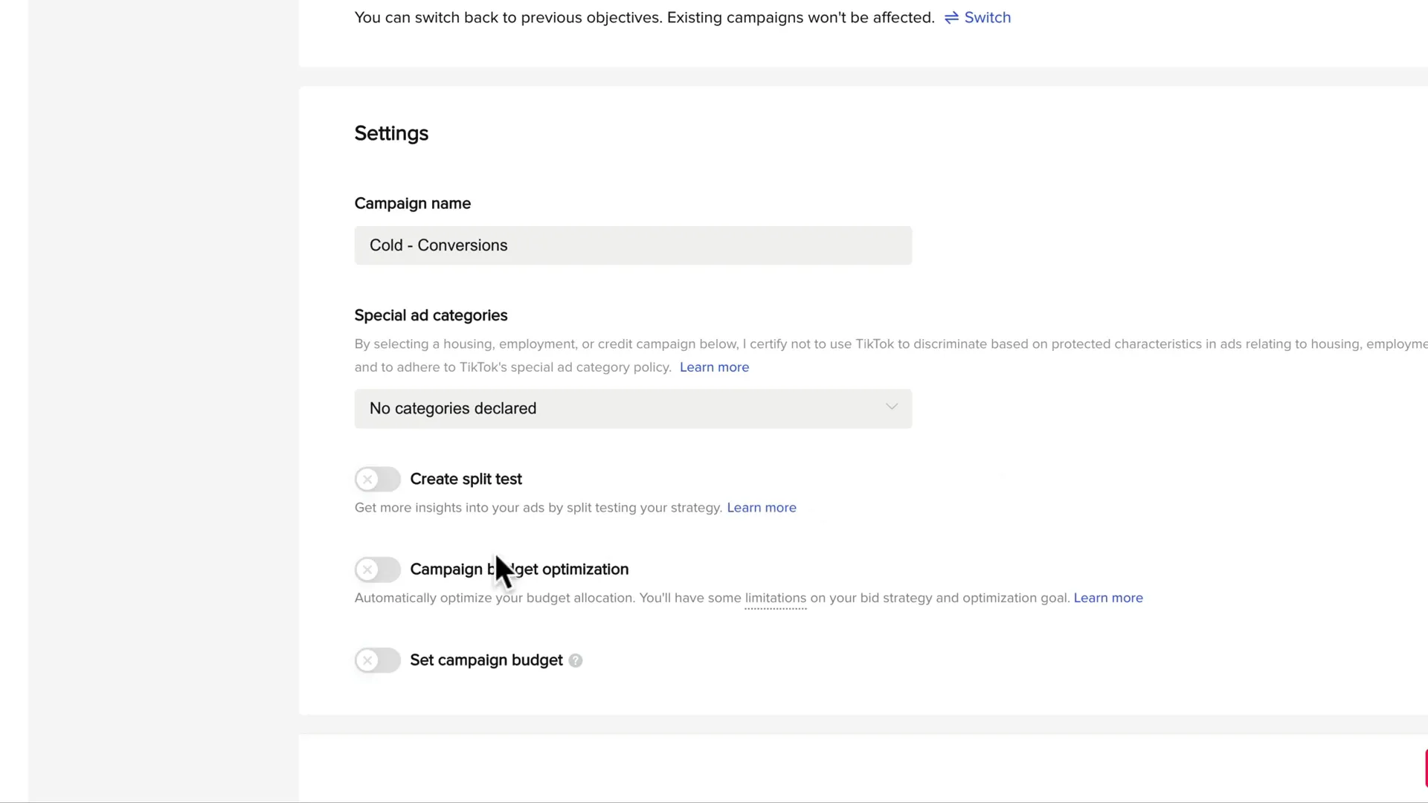Screen dimensions: 1428x803
Task: Click the Settings section heading
Action: click(391, 134)
